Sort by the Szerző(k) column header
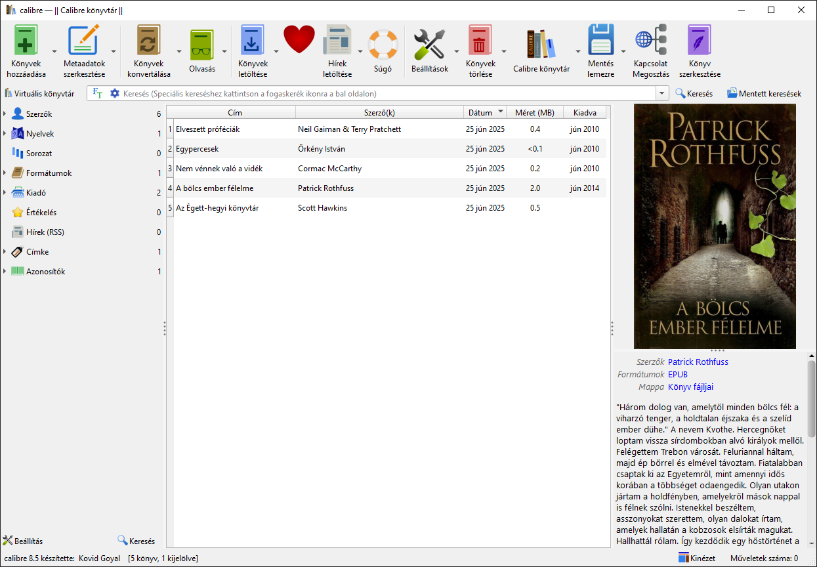This screenshot has width=817, height=567. 379,112
